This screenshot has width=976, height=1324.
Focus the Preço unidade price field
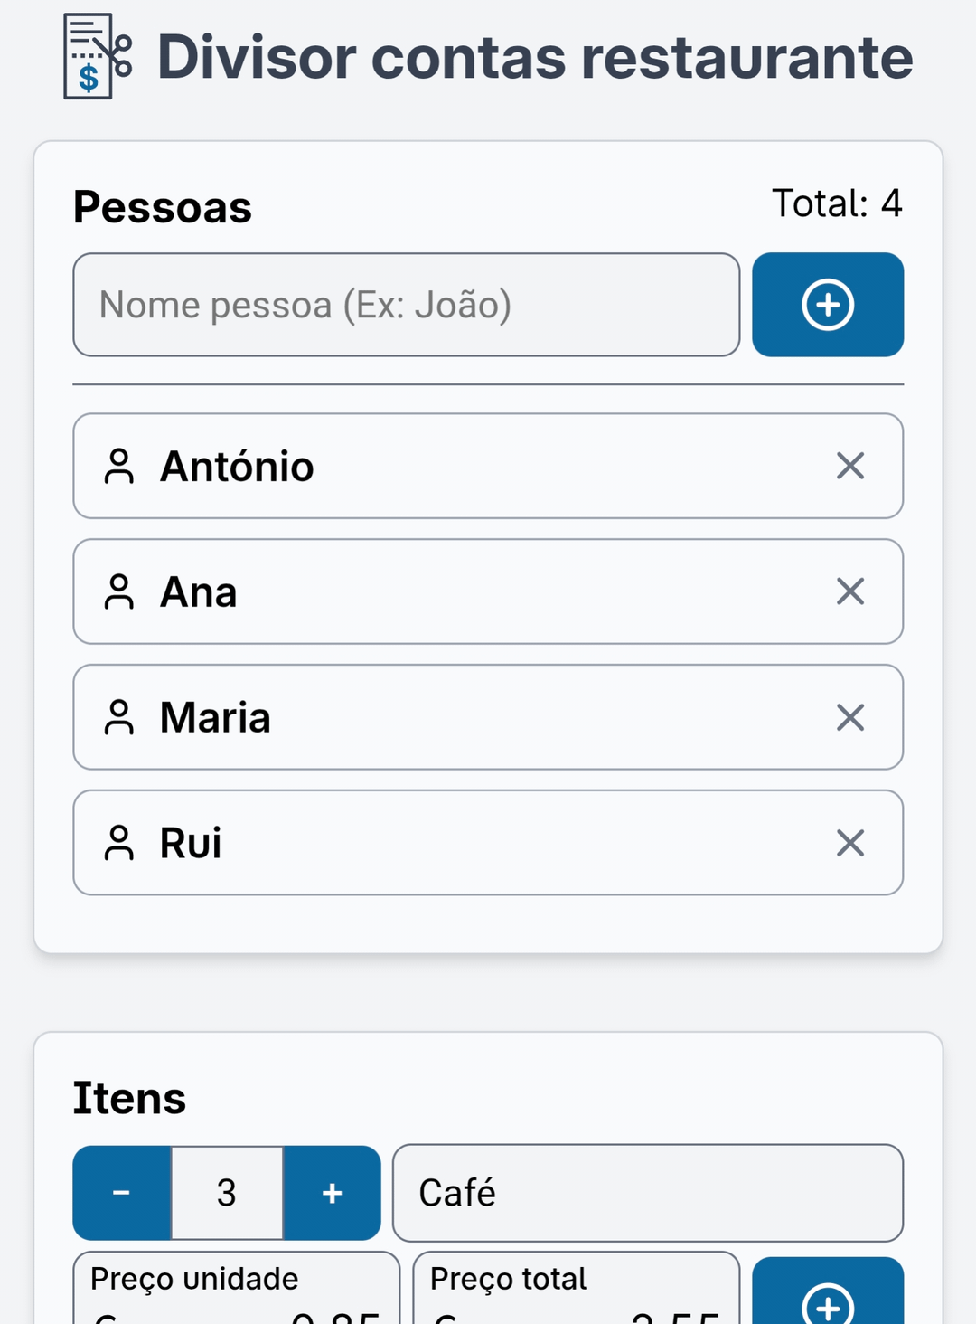point(237,1288)
